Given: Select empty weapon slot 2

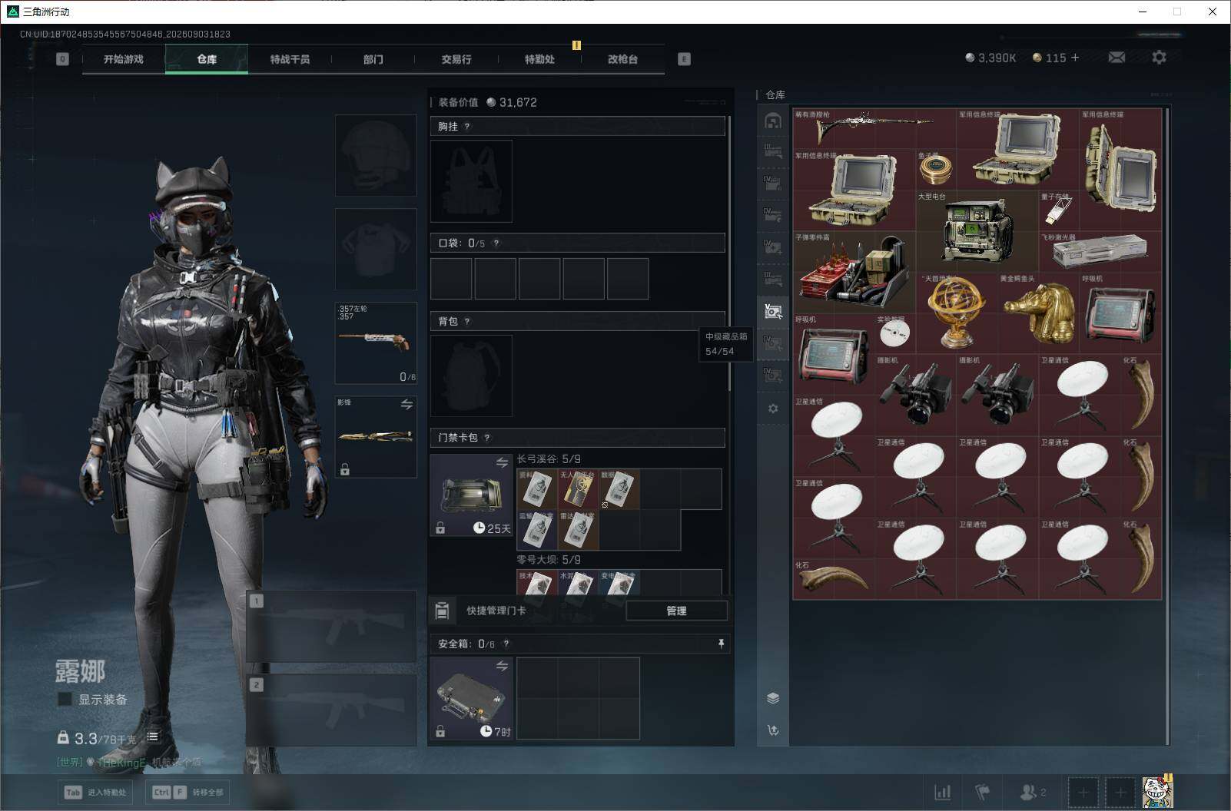Looking at the screenshot, I should coord(332,710).
